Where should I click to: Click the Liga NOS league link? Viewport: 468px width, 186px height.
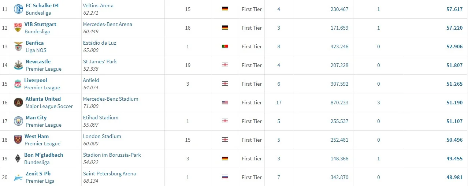(36, 50)
